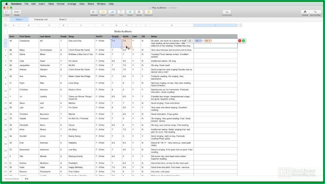Add a new sheet with plus button
Screen dimensions: 325x184
point(5,20)
